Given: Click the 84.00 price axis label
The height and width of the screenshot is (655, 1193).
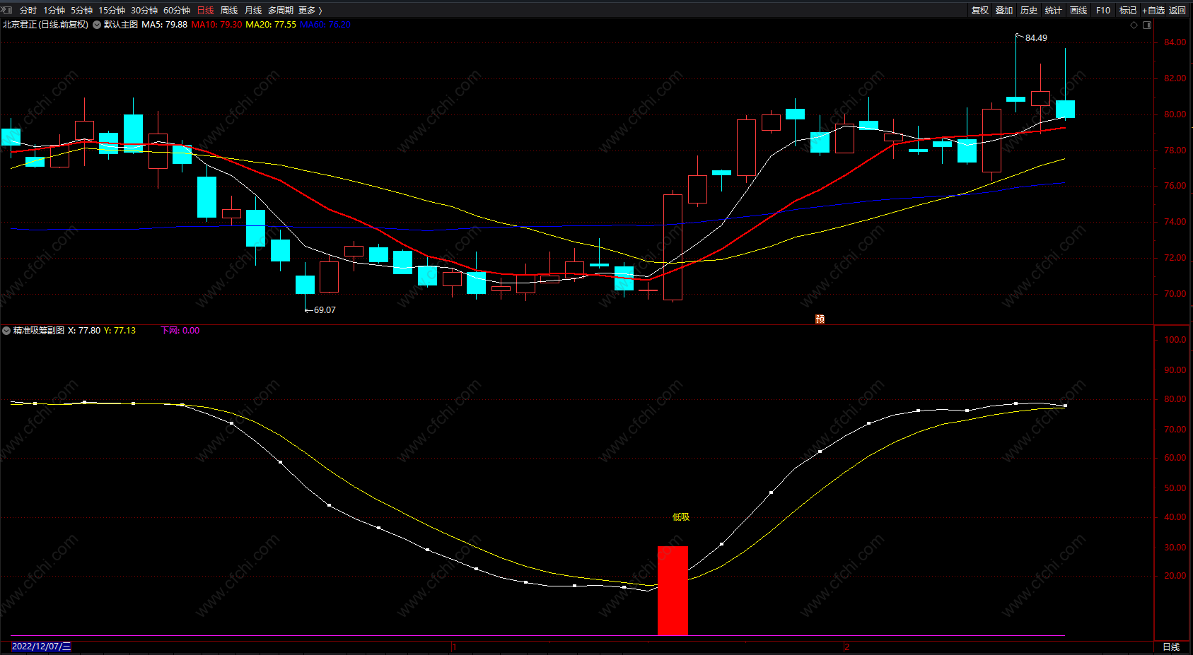Looking at the screenshot, I should [x=1175, y=42].
